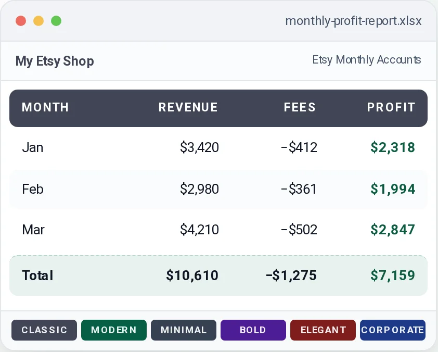Click the −$502 fees cell
The height and width of the screenshot is (352, 438).
[x=299, y=230]
